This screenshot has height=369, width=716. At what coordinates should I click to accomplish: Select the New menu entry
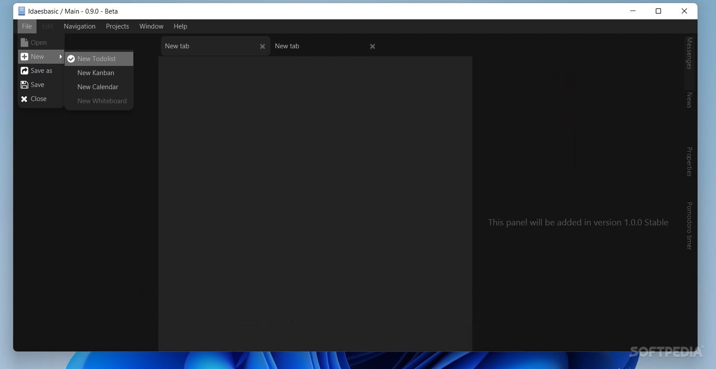pos(41,57)
